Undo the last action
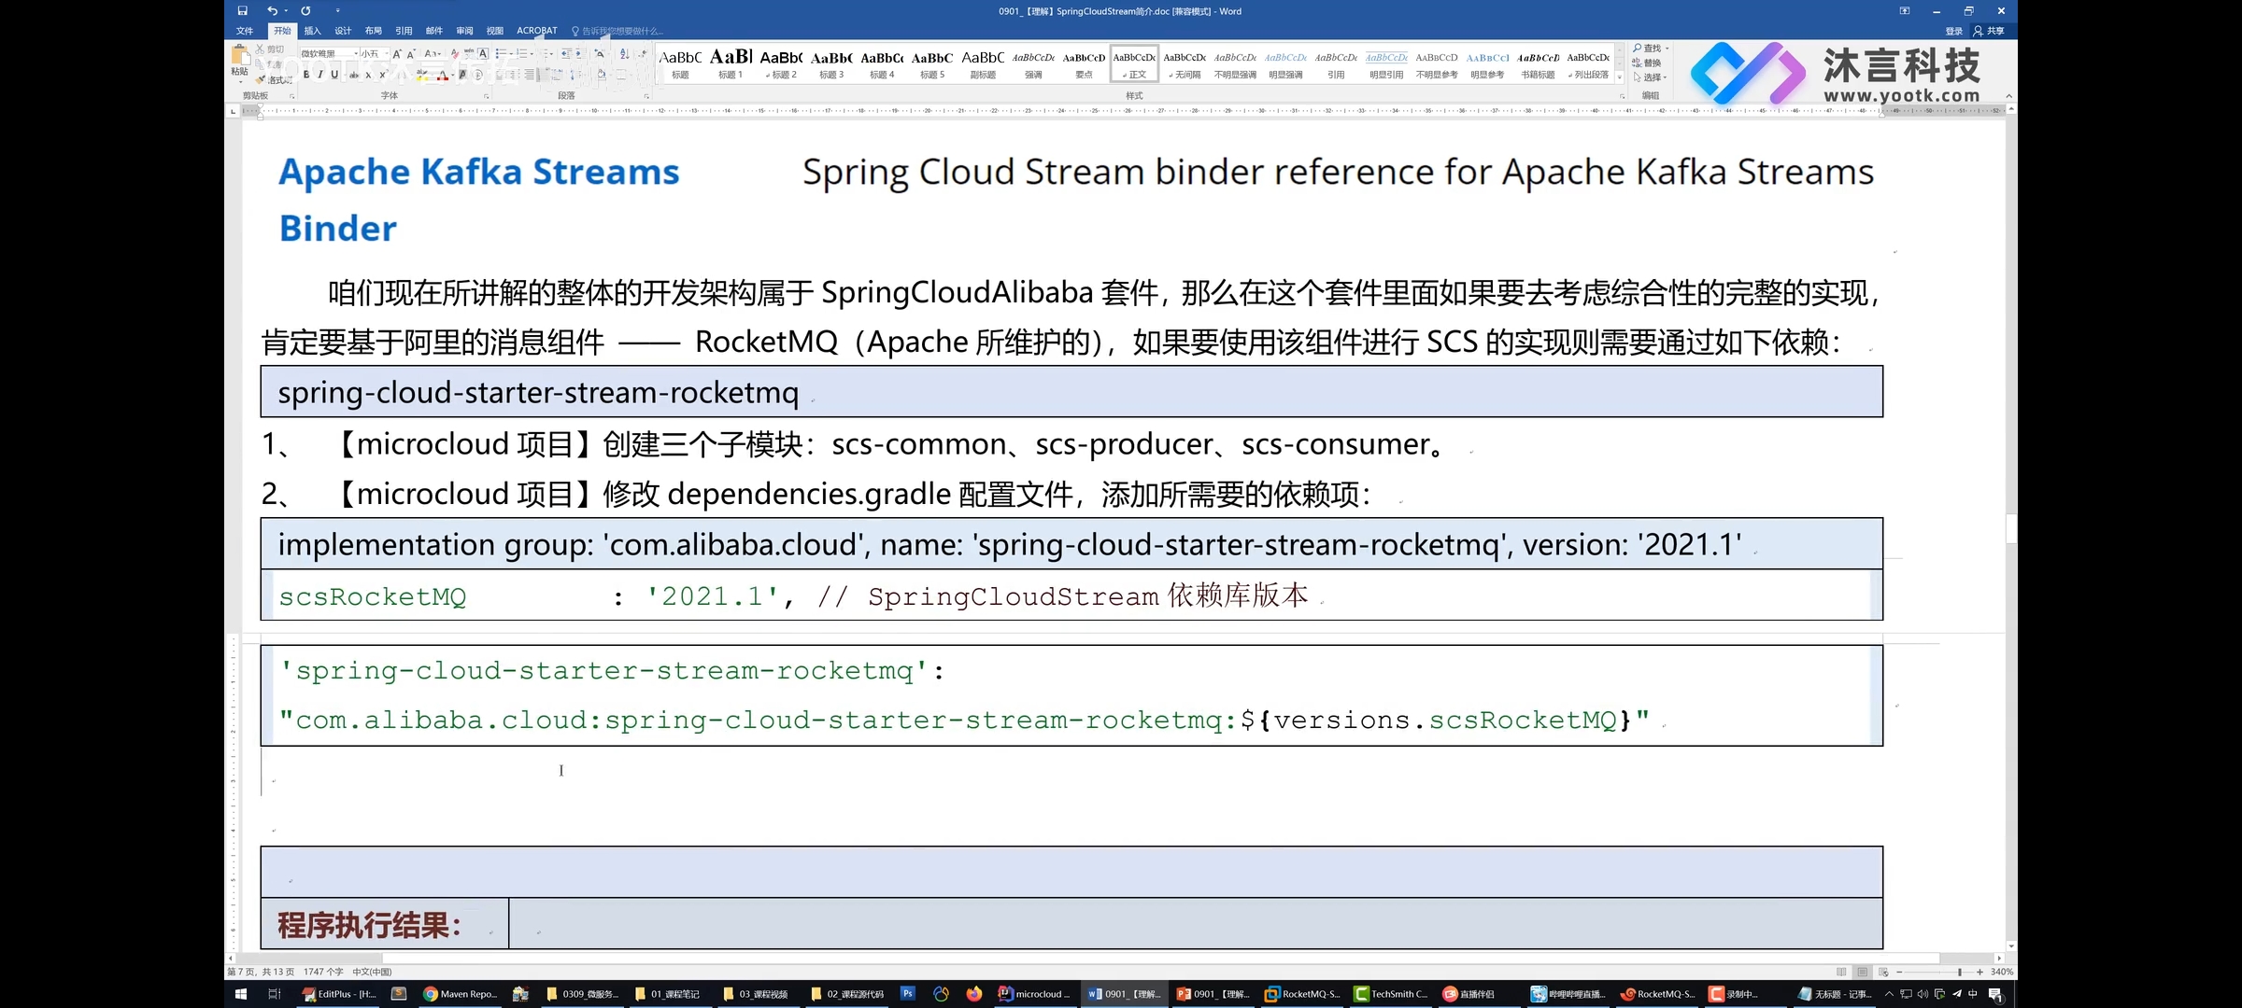Screen dimensions: 2242x1008 (272, 11)
